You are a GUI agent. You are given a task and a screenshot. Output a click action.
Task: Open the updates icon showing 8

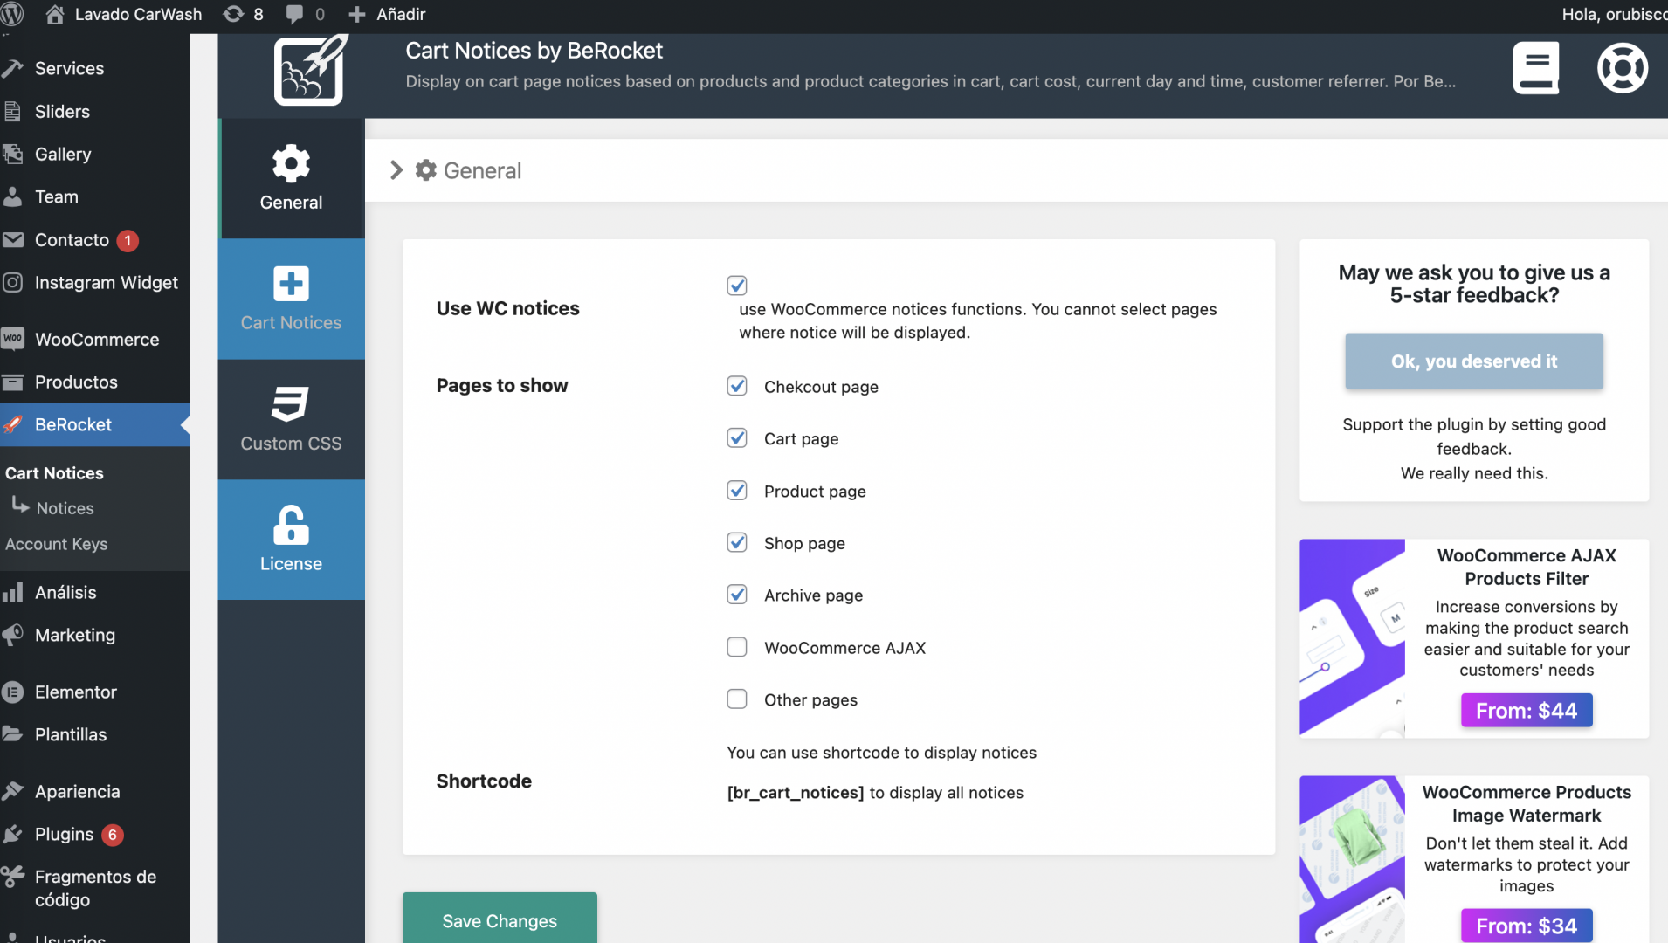(233, 14)
